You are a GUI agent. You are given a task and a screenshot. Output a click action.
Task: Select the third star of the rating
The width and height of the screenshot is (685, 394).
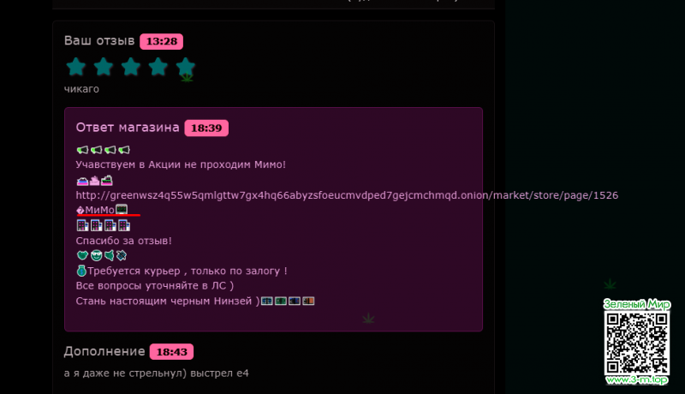pos(131,67)
